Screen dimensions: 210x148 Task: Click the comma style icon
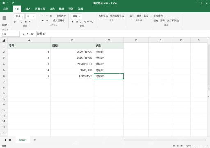(x=81, y=22)
